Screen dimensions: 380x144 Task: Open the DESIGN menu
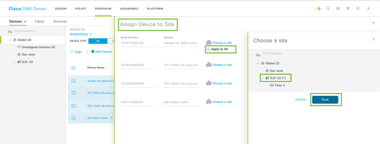point(61,9)
